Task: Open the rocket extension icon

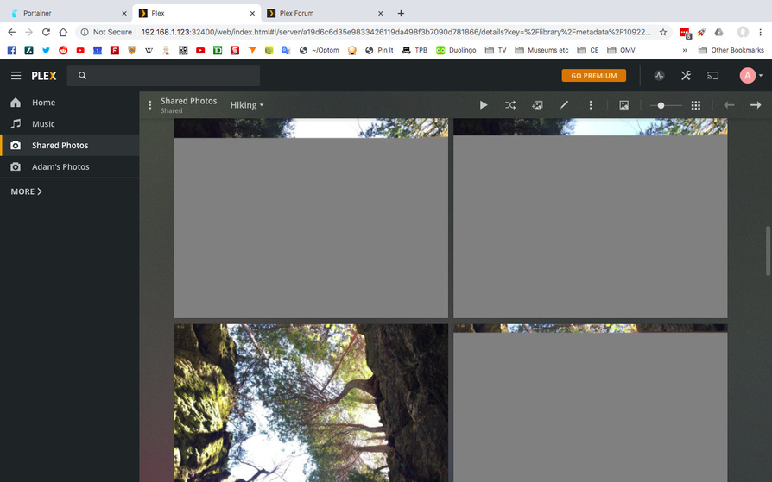Action: pyautogui.click(x=701, y=32)
